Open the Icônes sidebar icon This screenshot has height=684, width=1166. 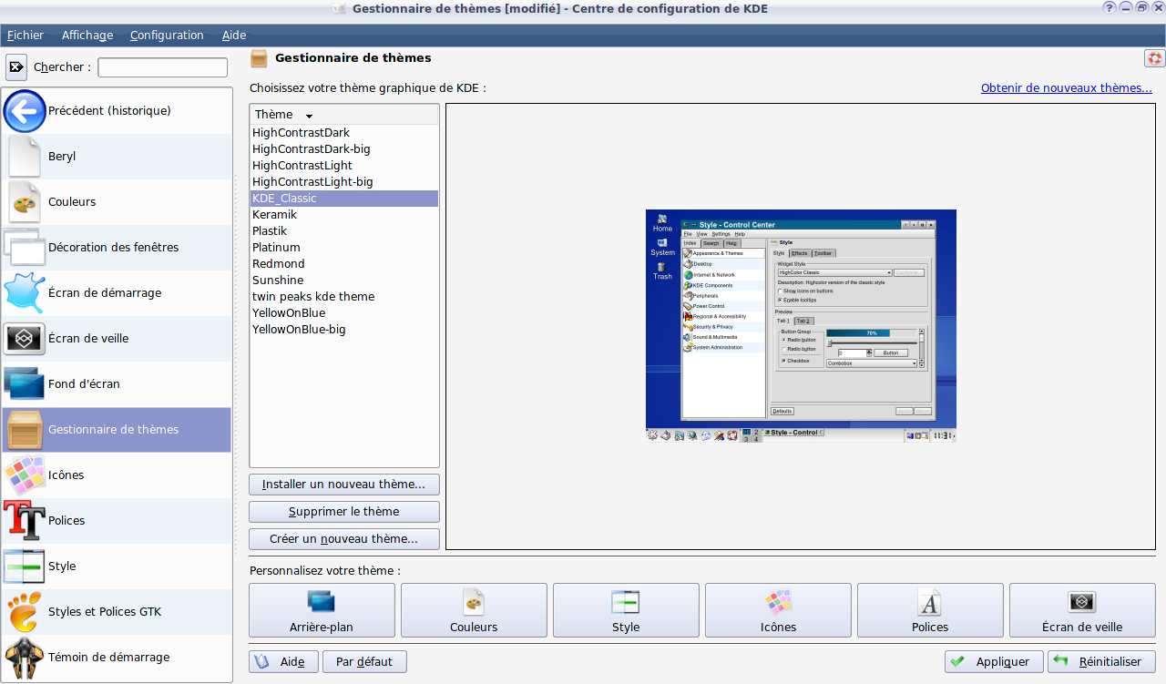click(x=25, y=475)
